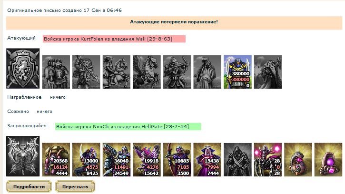Click the Переслать forward button
Image resolution: width=345 pixels, height=194 pixels.
[75, 186]
